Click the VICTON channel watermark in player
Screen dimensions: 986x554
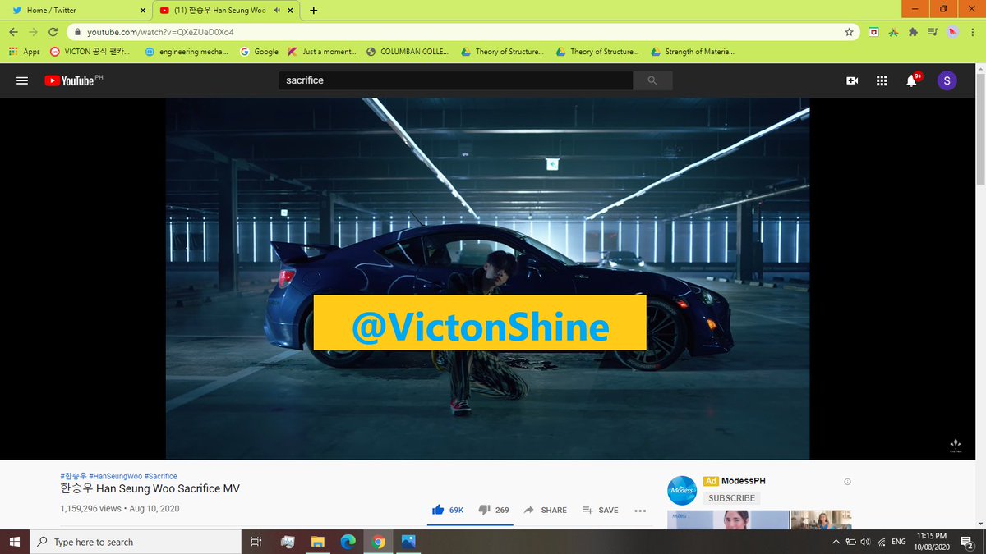pyautogui.click(x=956, y=444)
